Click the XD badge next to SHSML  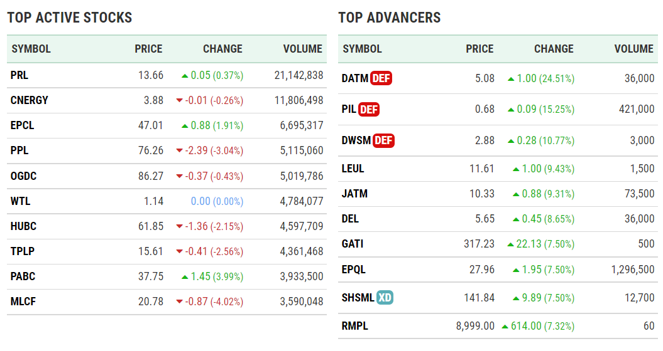[x=385, y=298]
